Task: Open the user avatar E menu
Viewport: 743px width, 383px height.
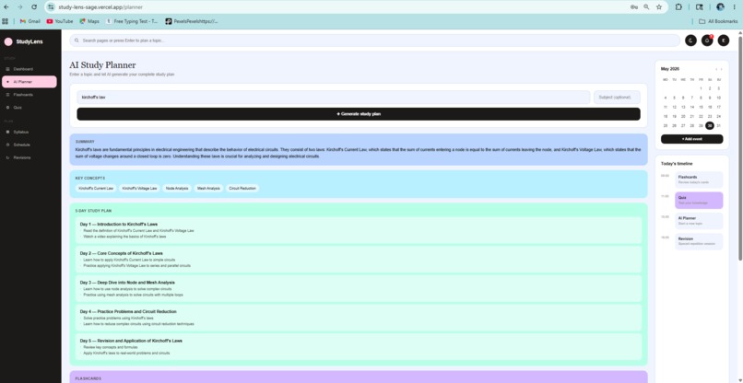Action: [x=724, y=41]
